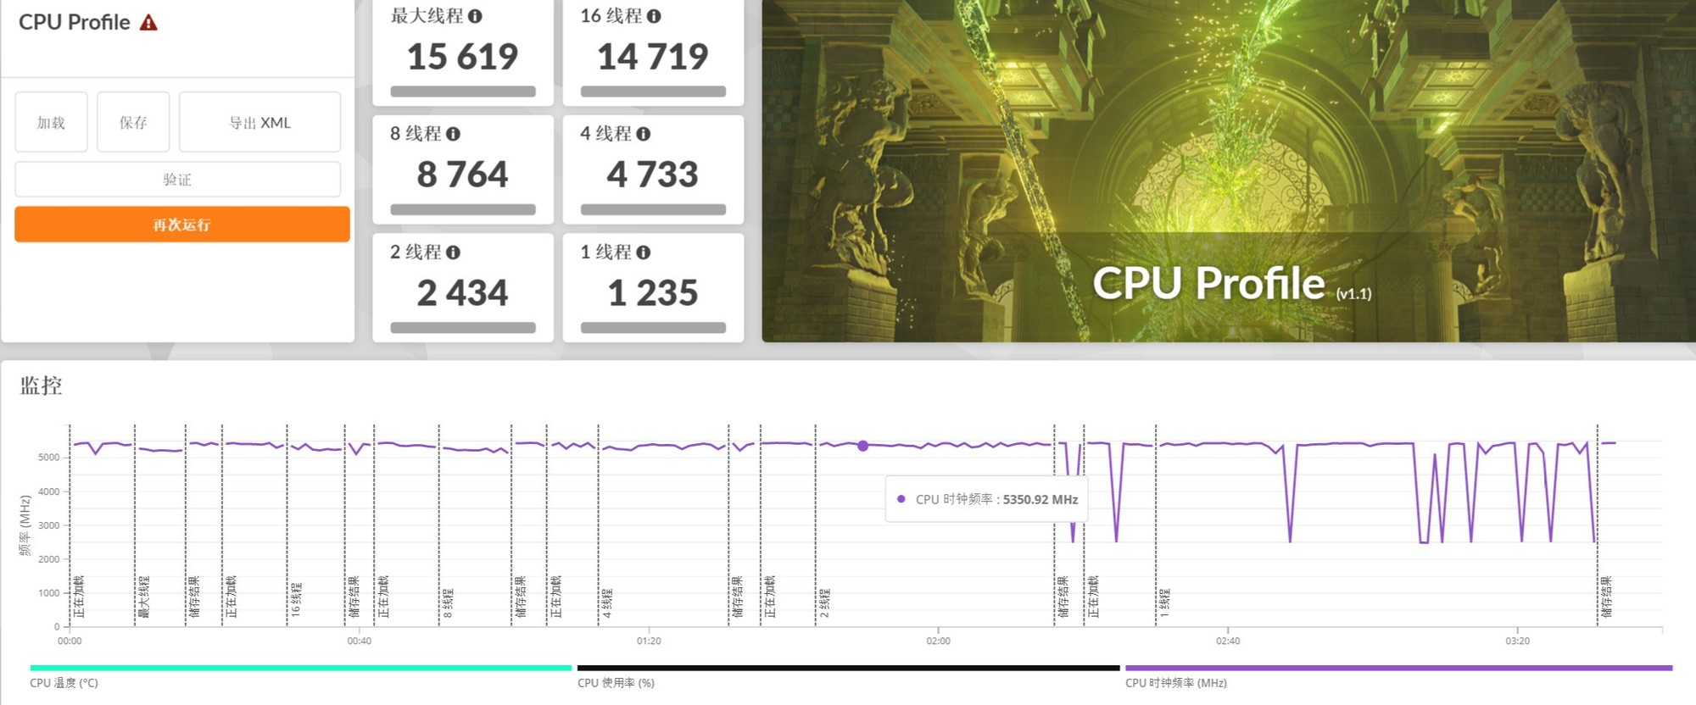Export results with 导出 XML button

point(259,123)
